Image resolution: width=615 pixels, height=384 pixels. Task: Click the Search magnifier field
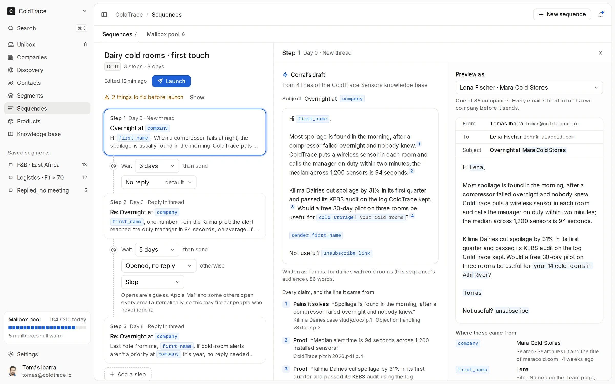47,28
